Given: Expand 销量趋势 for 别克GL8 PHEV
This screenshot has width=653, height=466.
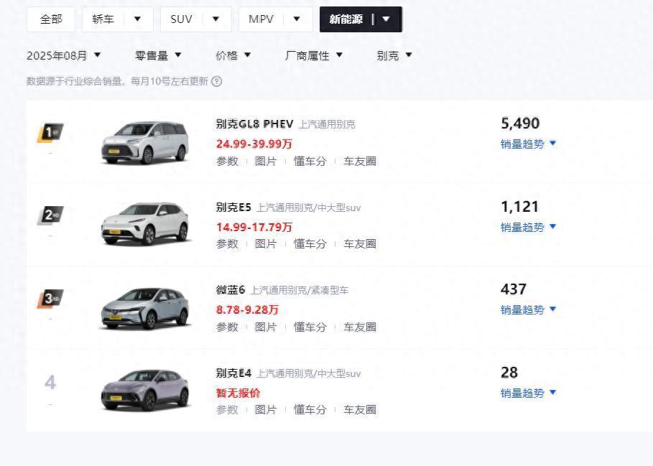Looking at the screenshot, I should coord(529,144).
